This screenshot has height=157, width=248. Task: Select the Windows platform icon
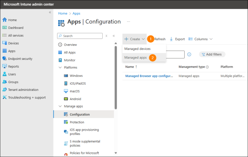(66, 76)
